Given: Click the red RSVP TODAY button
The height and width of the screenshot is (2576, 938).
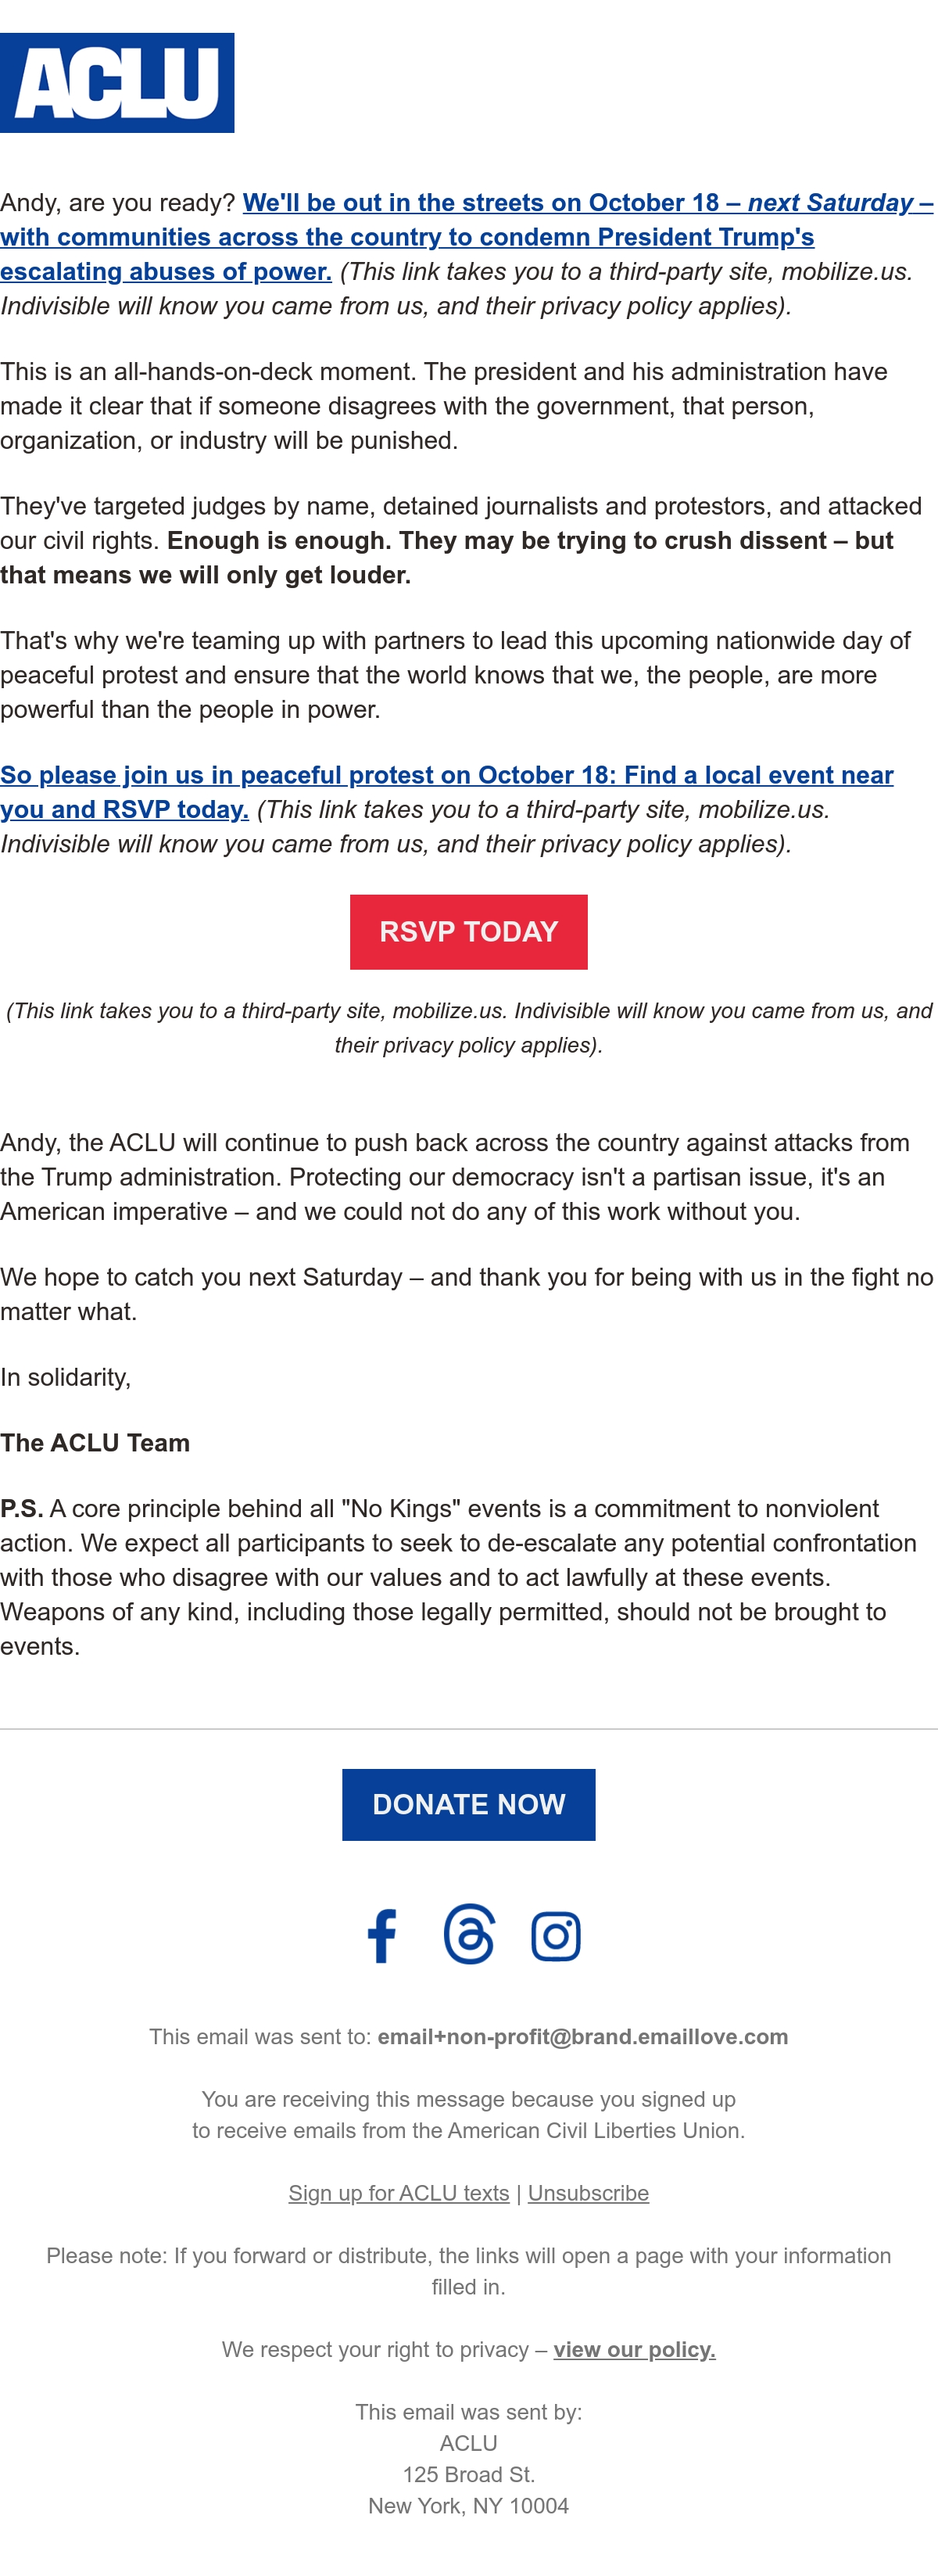Looking at the screenshot, I should 469,932.
